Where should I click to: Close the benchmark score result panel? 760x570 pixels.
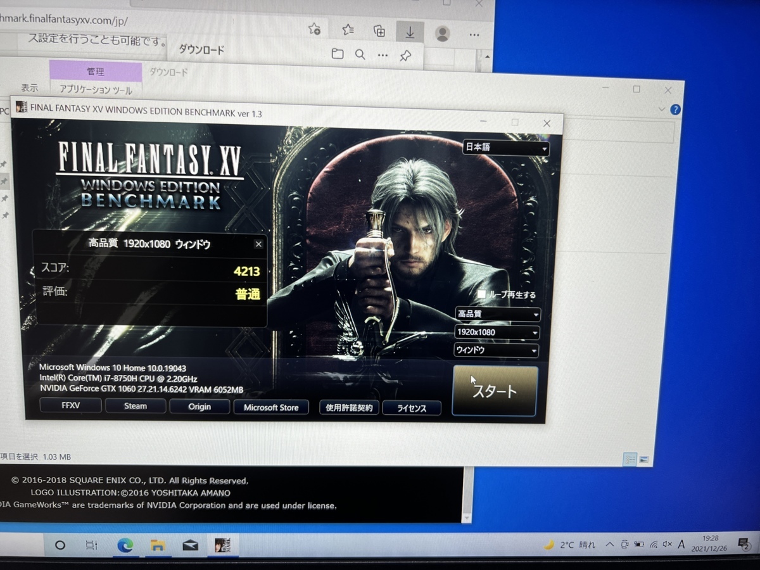coord(258,244)
